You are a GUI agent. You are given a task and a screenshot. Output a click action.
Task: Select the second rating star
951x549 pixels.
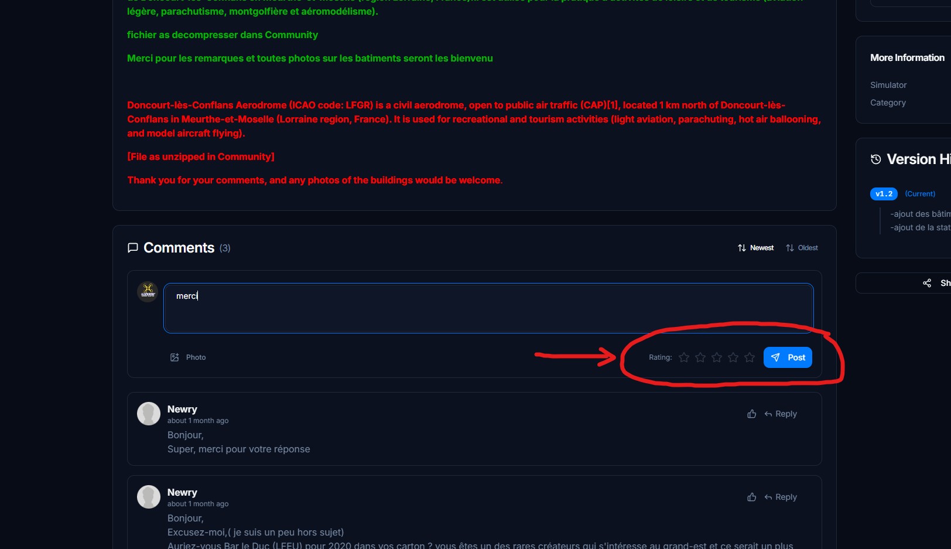(700, 357)
